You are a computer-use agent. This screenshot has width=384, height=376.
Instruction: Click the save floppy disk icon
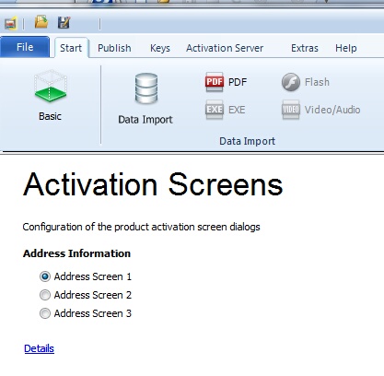[x=64, y=22]
